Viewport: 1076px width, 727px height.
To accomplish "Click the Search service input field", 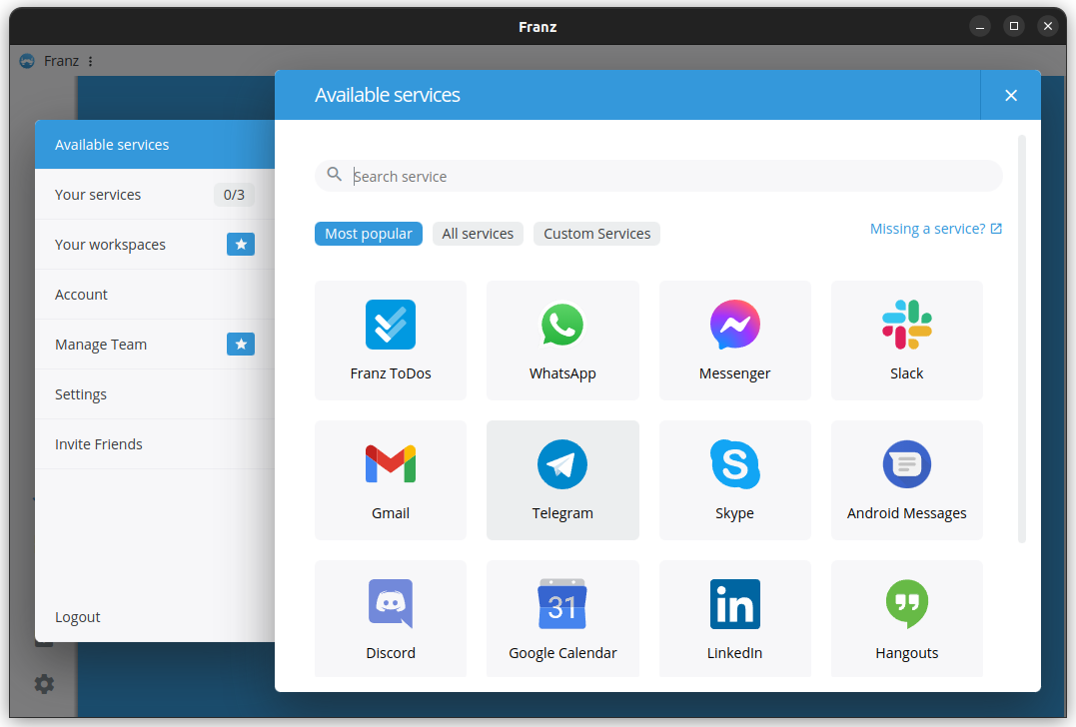I will pyautogui.click(x=657, y=176).
